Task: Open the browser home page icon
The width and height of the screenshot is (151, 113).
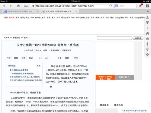Action: [18, 6]
